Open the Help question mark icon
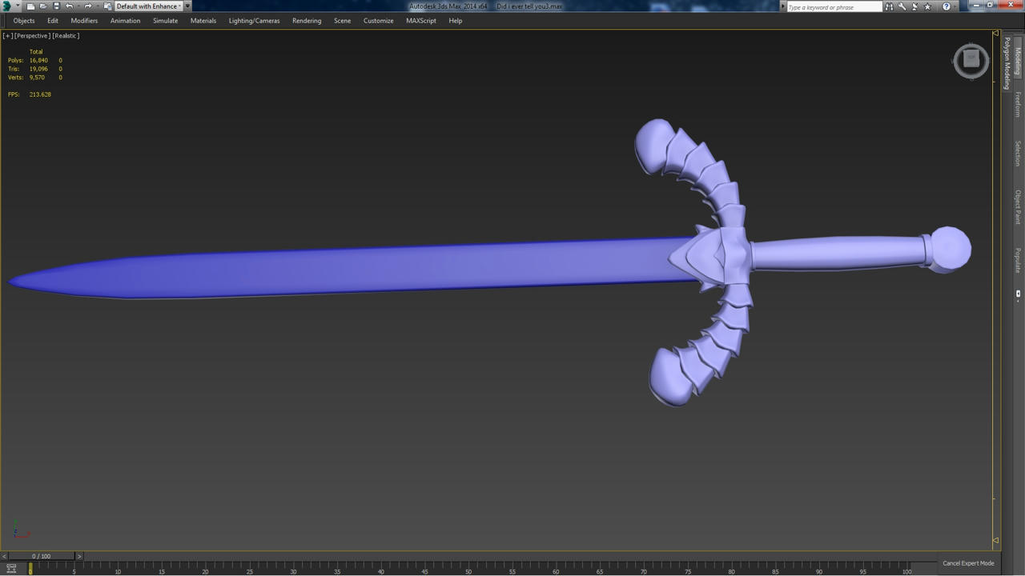Viewport: 1025px width, 576px height. [946, 6]
